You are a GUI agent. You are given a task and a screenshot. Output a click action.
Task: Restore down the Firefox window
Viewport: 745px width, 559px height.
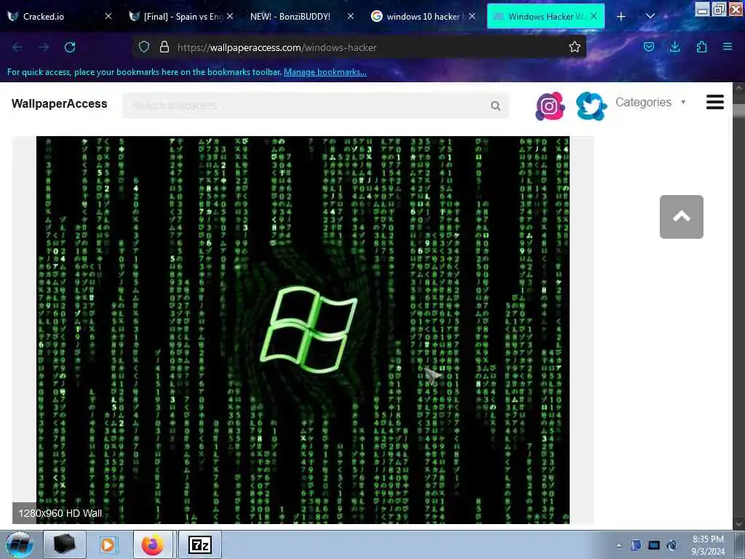point(719,9)
